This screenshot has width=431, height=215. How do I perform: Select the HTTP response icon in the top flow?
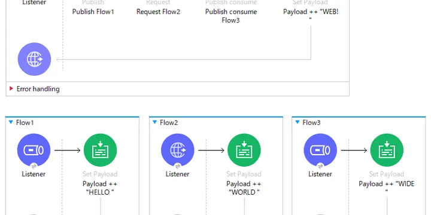(34, 59)
